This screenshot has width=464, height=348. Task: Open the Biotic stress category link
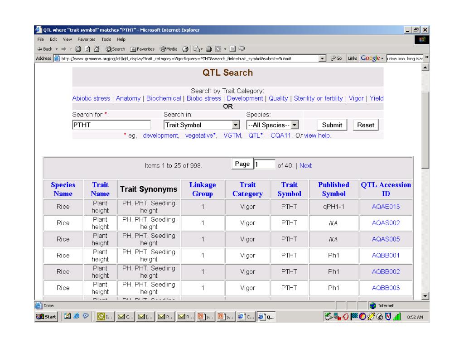pos(204,98)
